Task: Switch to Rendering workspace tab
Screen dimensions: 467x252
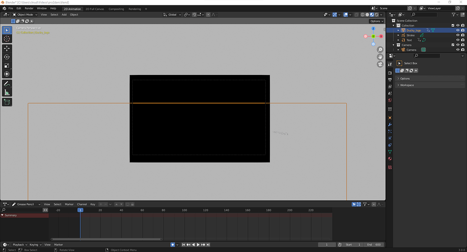Action: click(134, 9)
